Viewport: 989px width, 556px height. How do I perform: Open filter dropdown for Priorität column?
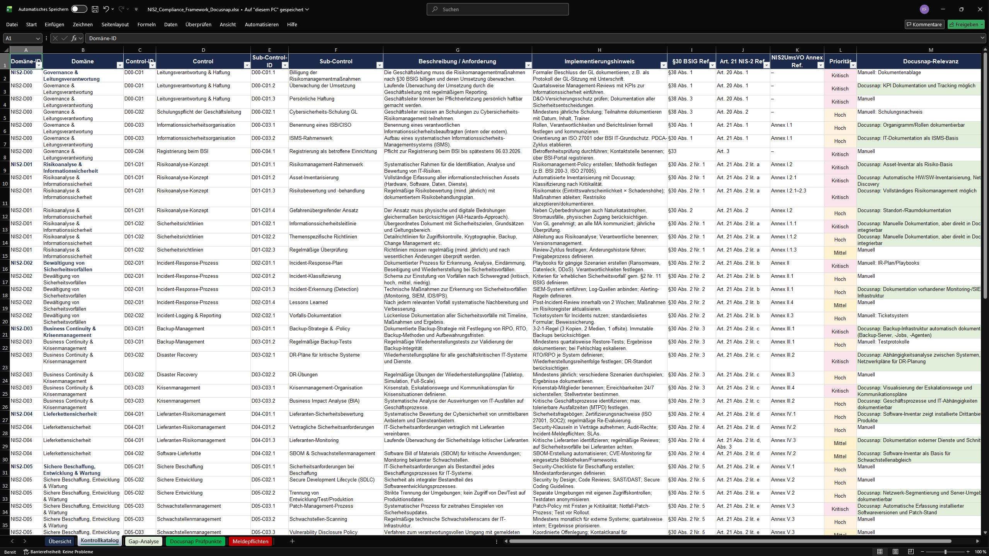click(853, 65)
